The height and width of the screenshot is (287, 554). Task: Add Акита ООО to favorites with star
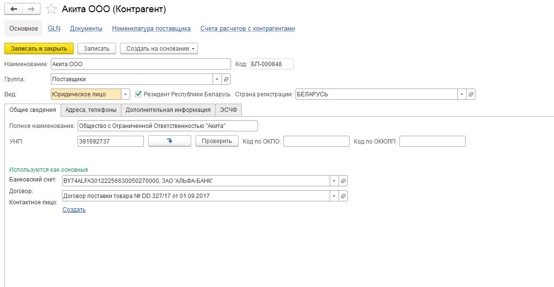click(52, 9)
